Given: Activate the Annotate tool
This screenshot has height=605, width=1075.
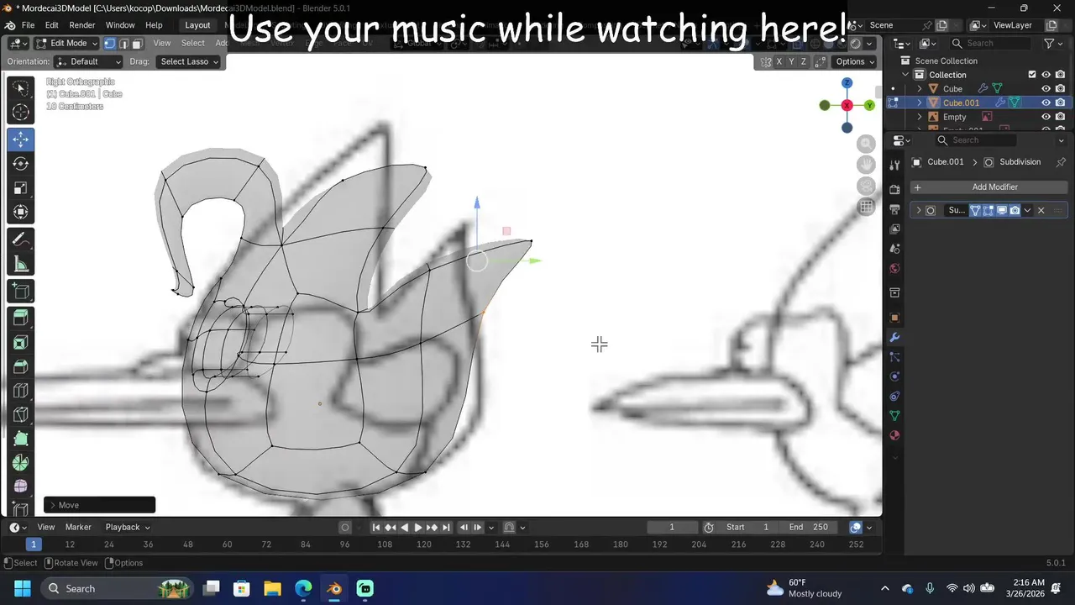Looking at the screenshot, I should click(x=21, y=239).
